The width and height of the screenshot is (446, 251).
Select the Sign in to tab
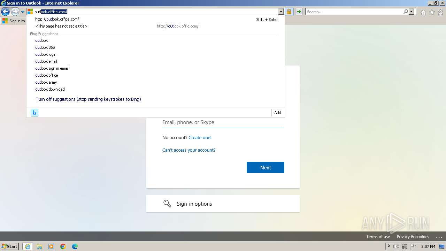(x=14, y=21)
